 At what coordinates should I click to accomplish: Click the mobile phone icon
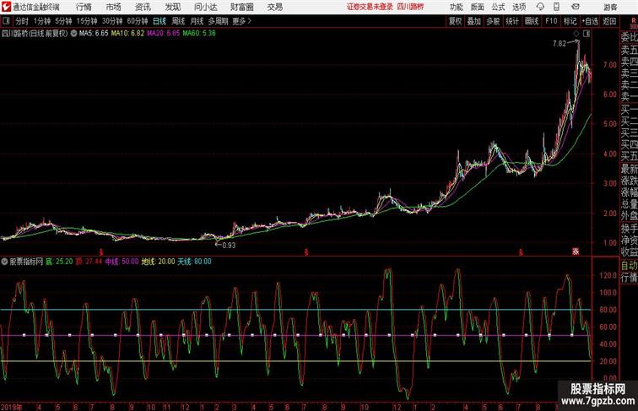pos(556,7)
